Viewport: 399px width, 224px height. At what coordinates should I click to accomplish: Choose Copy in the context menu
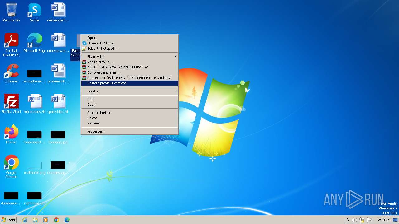point(130,105)
